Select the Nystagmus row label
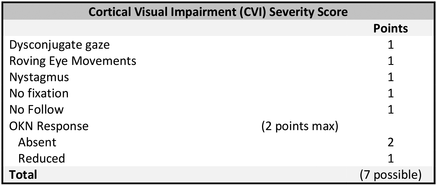 [x=39, y=77]
